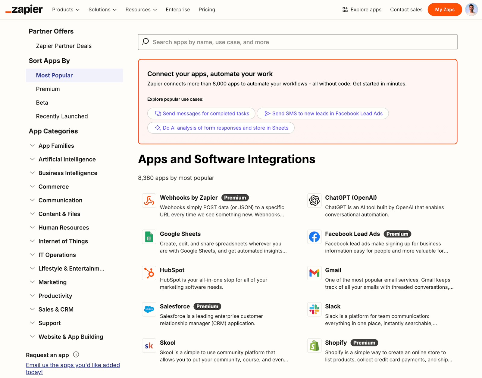Viewport: 482px width, 378px height.
Task: Click the Email us the apps link
Action: 73,369
